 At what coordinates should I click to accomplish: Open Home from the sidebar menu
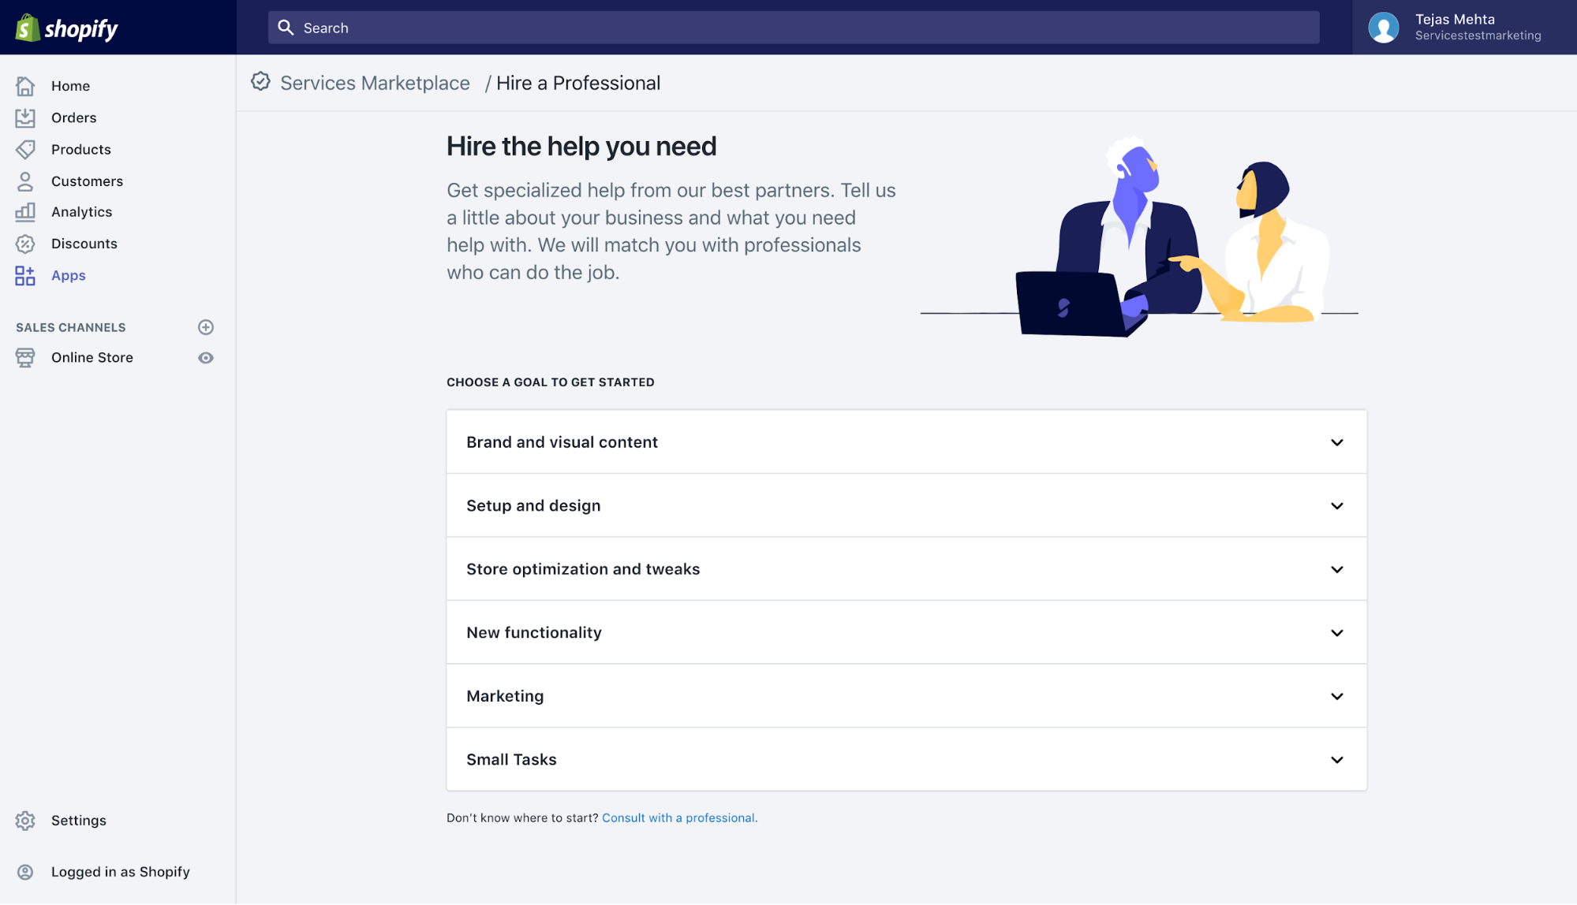(x=70, y=84)
